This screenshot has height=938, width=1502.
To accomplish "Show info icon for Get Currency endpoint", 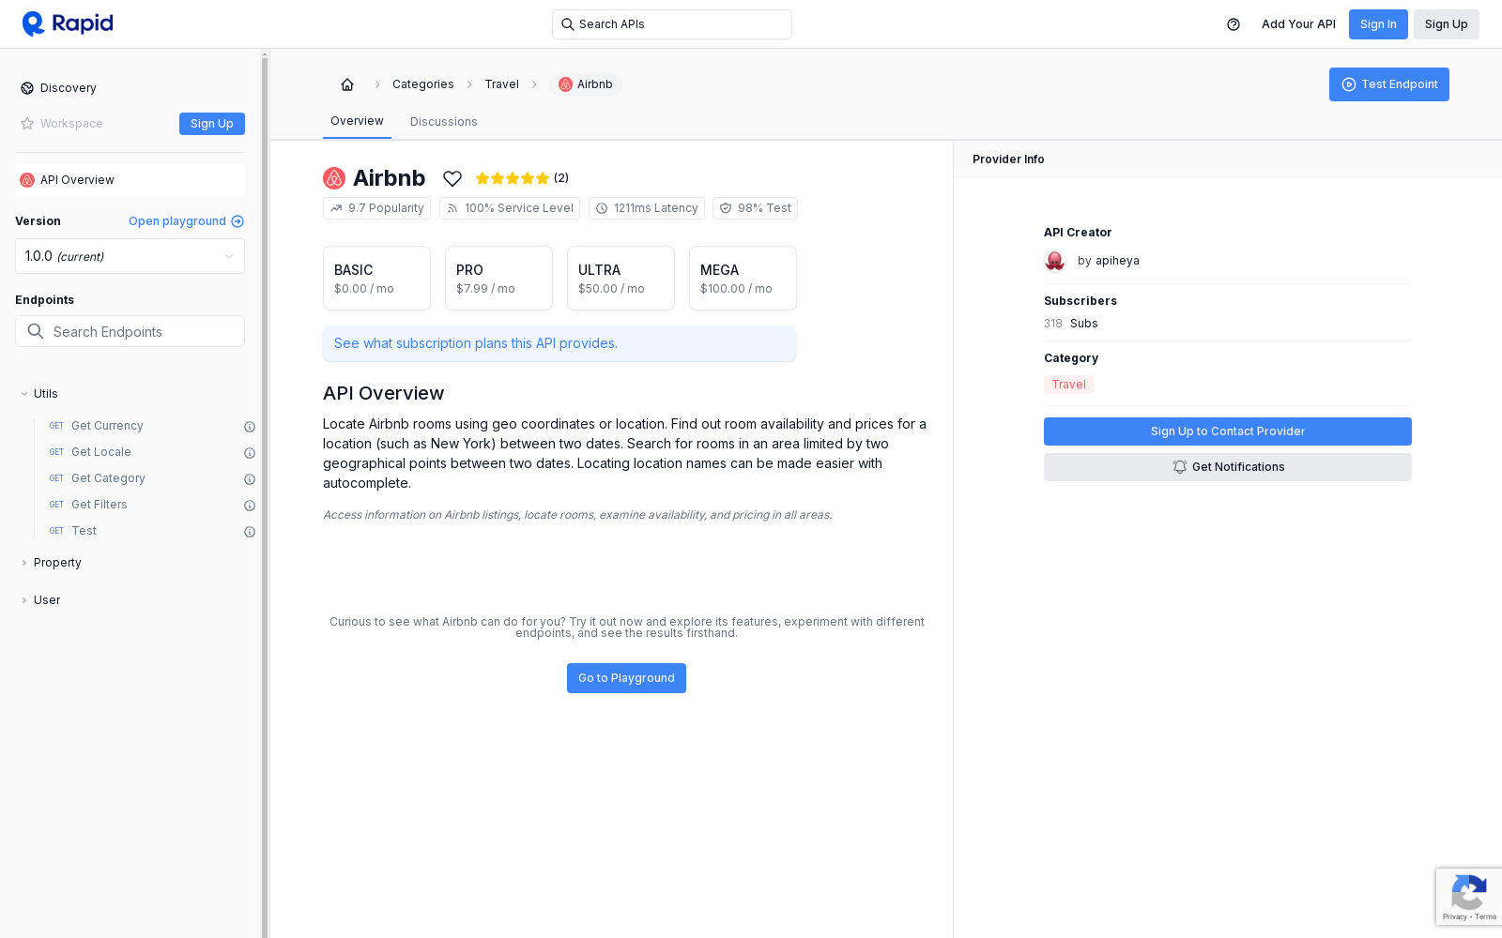I will pyautogui.click(x=250, y=427).
